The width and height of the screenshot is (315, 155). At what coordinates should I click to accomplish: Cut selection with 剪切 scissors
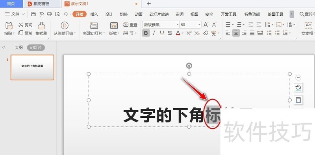click(25, 25)
